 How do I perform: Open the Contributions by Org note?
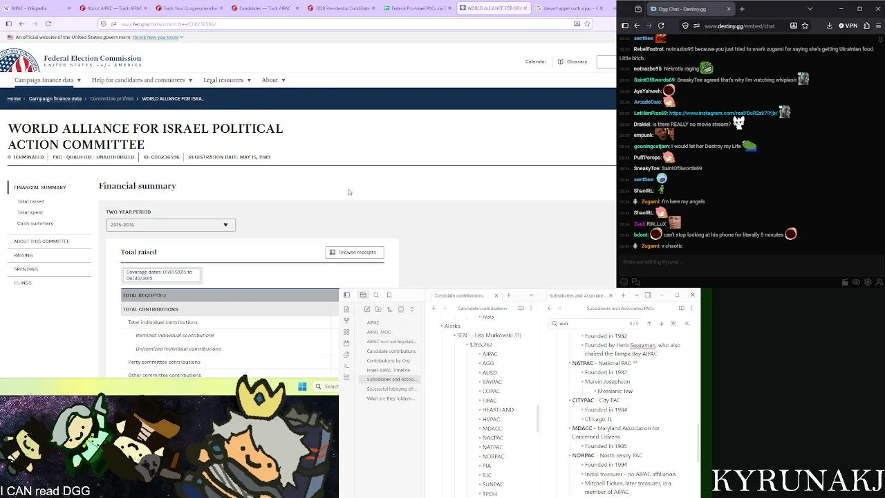388,360
